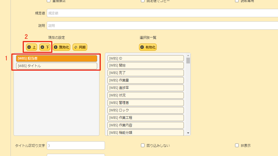Toggle the 非表示 checkbox

(237, 145)
